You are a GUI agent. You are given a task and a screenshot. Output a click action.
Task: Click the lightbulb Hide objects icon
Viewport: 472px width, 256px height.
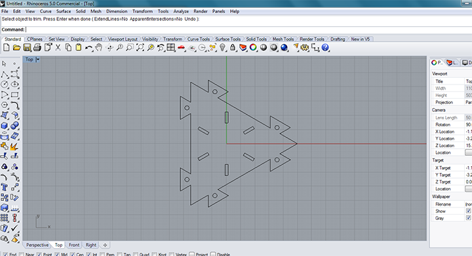click(222, 48)
